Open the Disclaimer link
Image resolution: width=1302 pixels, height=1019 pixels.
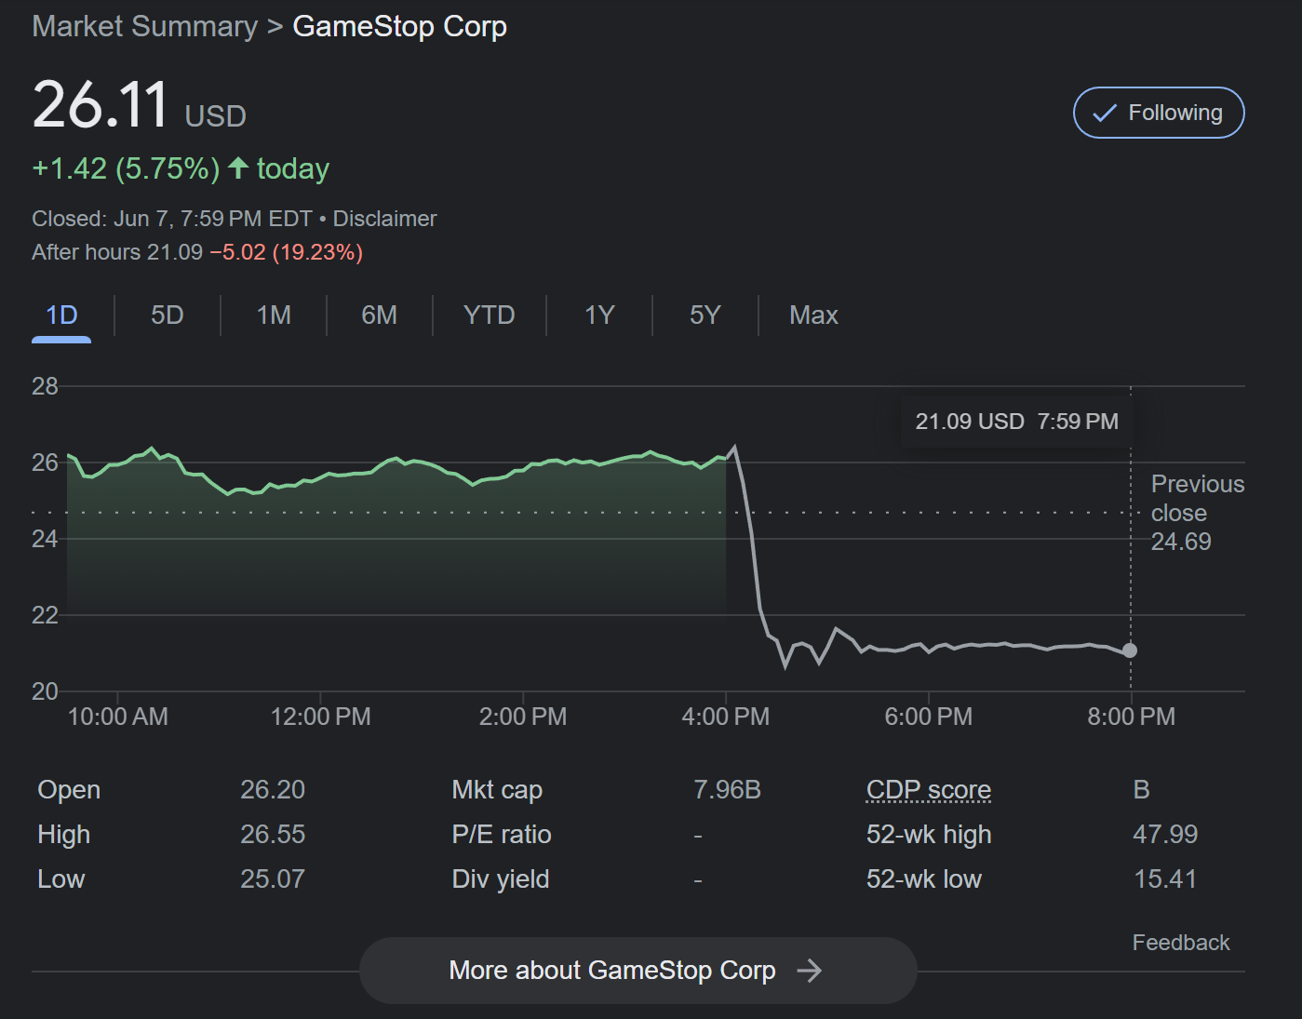[384, 219]
